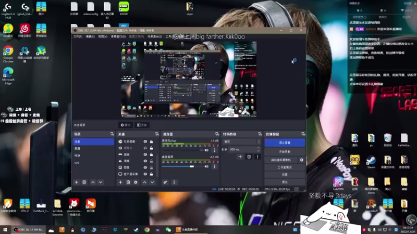Remove the transition using the trash icon

click(249, 157)
